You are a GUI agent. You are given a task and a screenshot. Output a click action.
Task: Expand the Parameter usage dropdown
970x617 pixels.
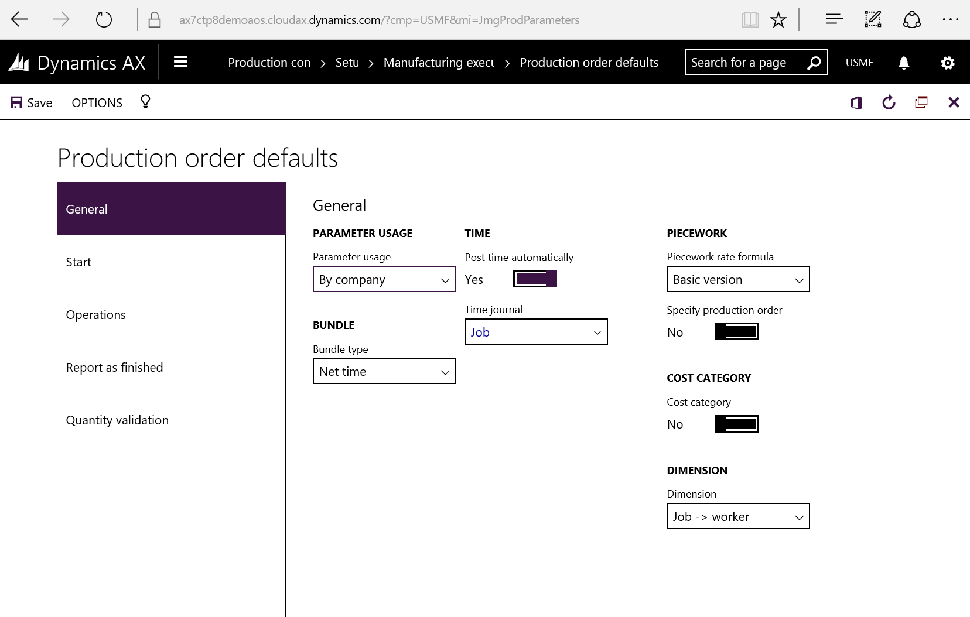pos(384,279)
